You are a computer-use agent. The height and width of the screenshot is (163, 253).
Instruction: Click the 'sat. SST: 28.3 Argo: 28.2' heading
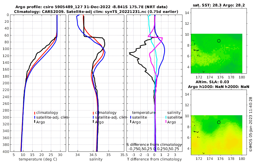(219, 5)
